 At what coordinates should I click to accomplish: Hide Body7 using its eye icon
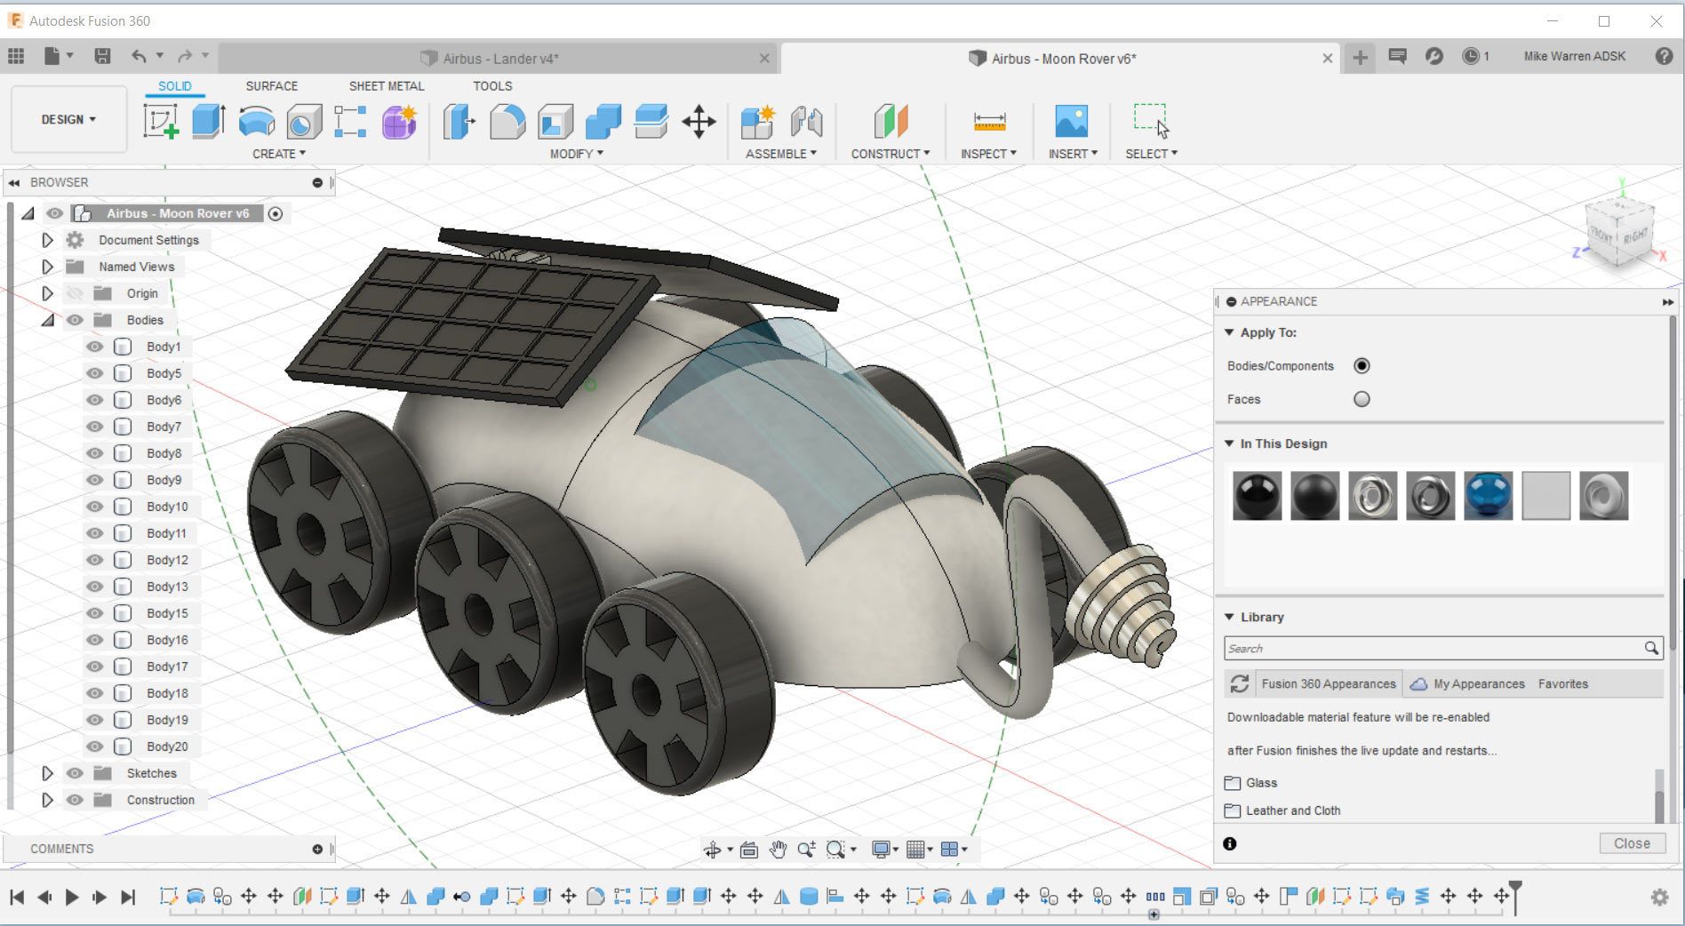94,427
